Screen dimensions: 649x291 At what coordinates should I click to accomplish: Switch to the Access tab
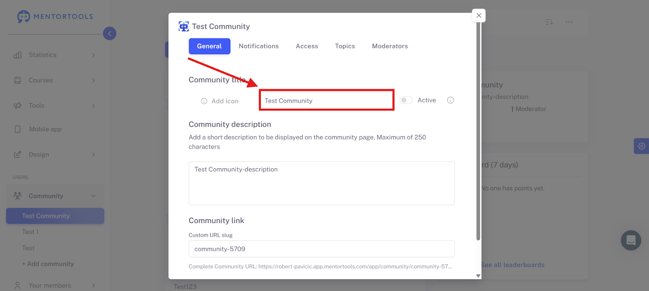pos(307,46)
